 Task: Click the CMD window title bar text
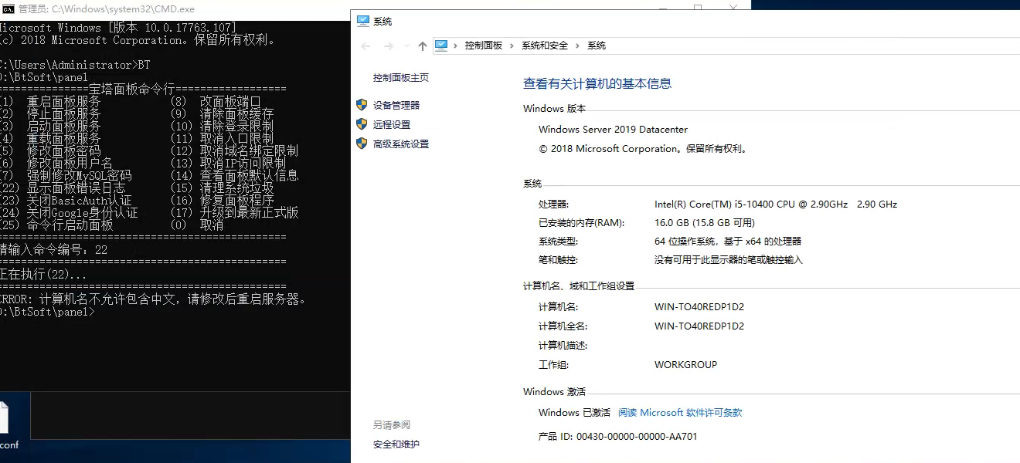coord(107,8)
